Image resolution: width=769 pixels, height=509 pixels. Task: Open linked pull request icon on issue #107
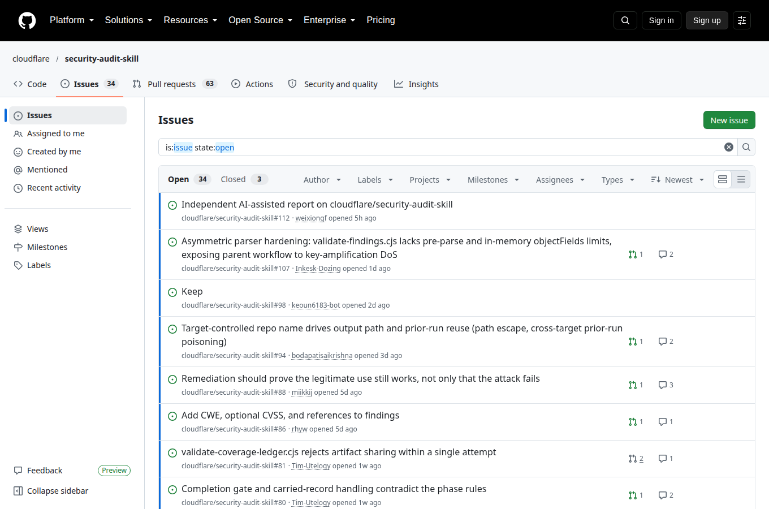click(x=636, y=255)
